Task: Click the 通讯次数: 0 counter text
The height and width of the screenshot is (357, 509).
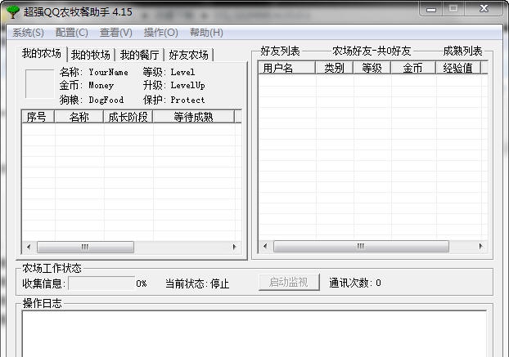Action: [355, 283]
